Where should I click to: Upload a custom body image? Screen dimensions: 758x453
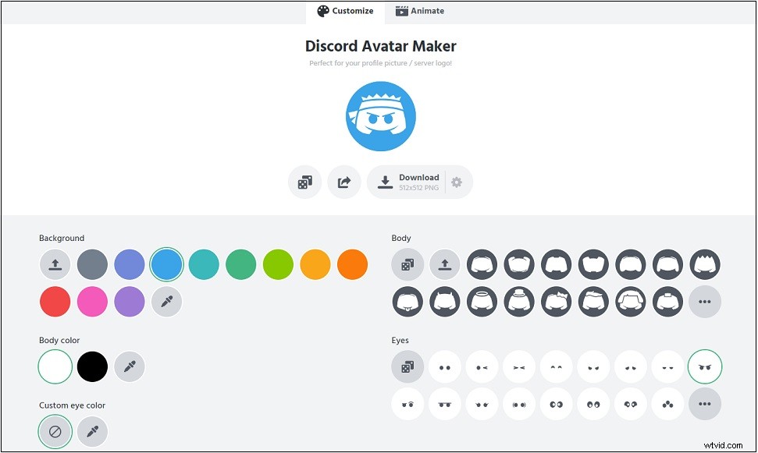444,264
